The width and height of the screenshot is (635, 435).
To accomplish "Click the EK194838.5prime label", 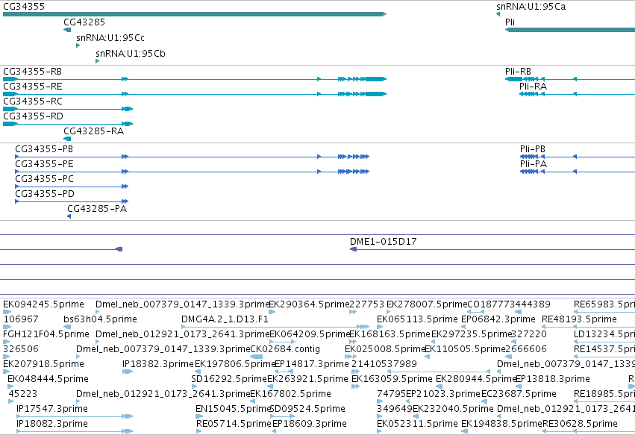I will [x=501, y=424].
